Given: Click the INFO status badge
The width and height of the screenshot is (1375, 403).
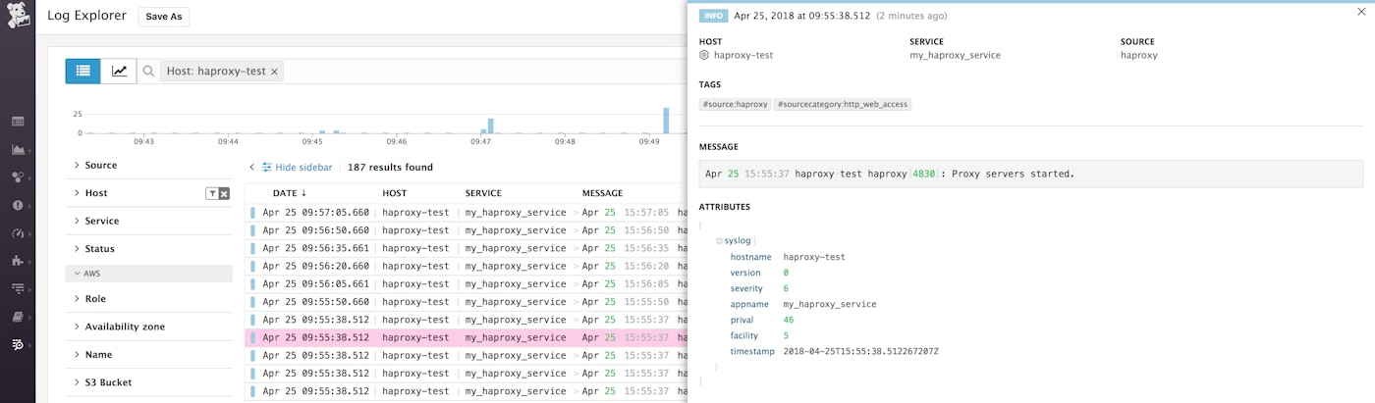Looking at the screenshot, I should 712,16.
